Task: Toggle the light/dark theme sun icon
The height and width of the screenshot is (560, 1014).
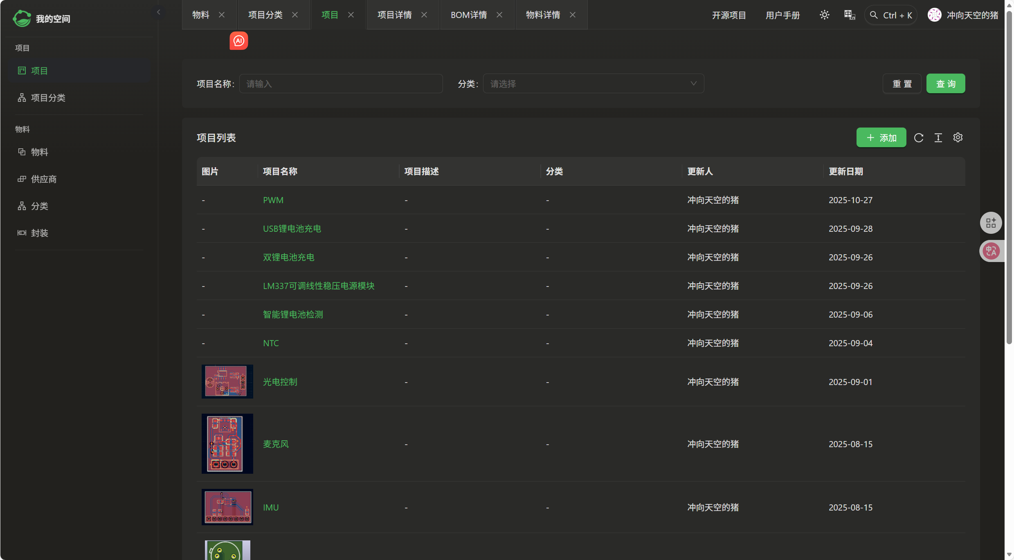Action: pyautogui.click(x=824, y=15)
